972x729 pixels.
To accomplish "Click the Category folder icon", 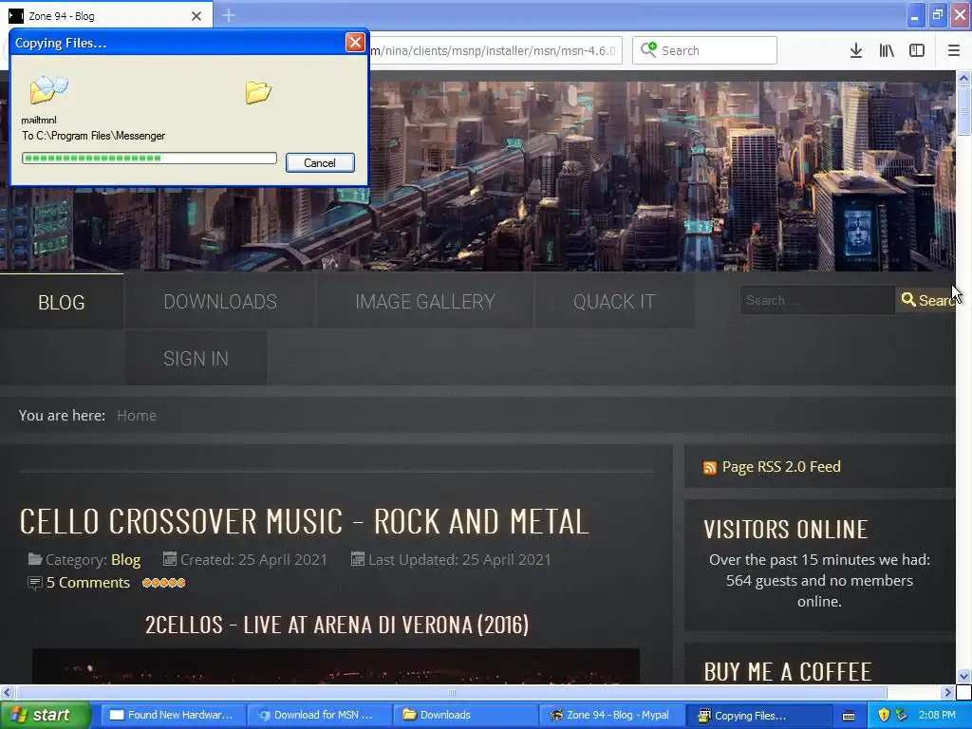I will pyautogui.click(x=35, y=559).
